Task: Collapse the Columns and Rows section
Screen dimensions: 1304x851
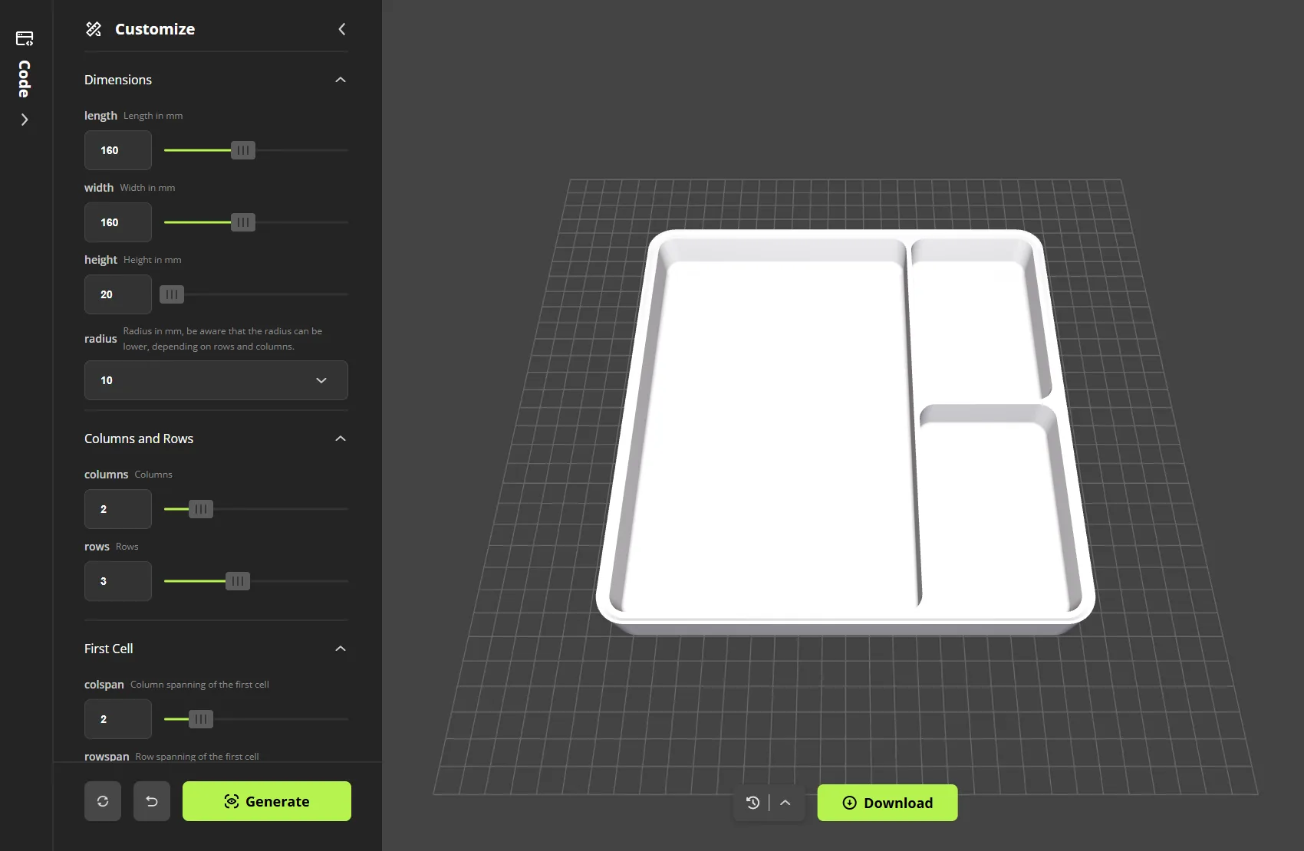Action: (340, 438)
